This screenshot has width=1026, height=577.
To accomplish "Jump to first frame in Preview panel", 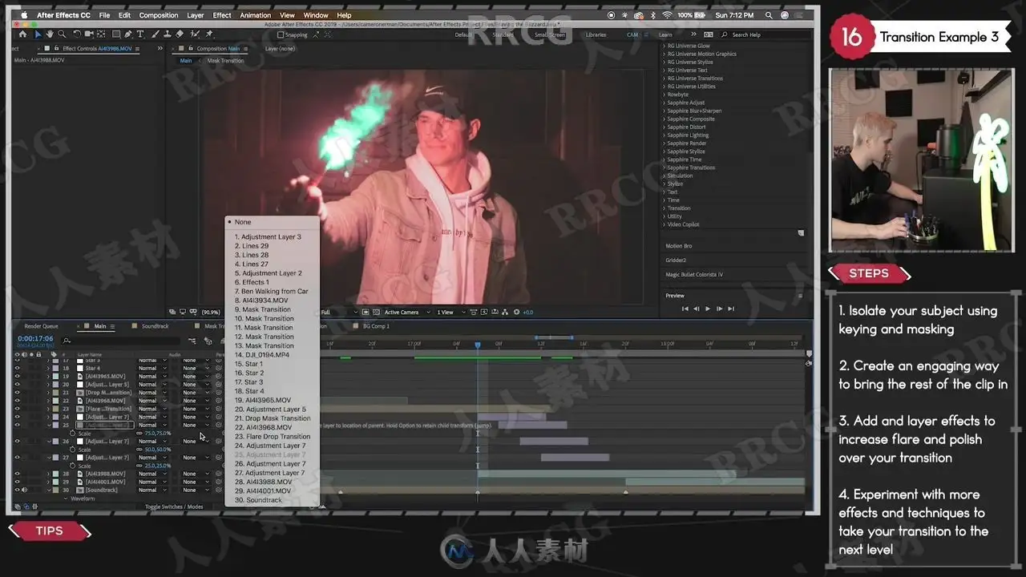I will [685, 309].
